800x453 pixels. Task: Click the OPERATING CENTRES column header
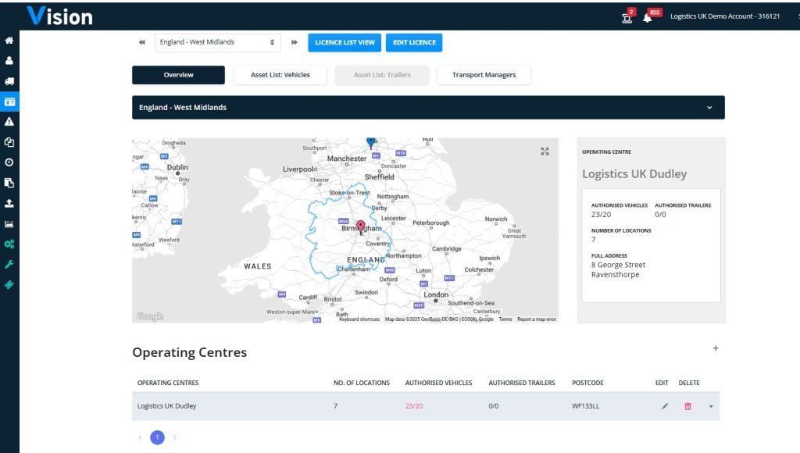tap(168, 383)
